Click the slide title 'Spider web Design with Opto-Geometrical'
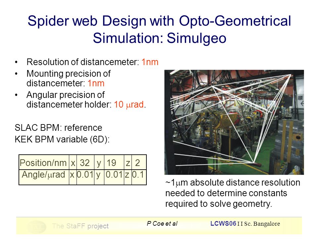This screenshot has width=318, height=239. (159, 21)
